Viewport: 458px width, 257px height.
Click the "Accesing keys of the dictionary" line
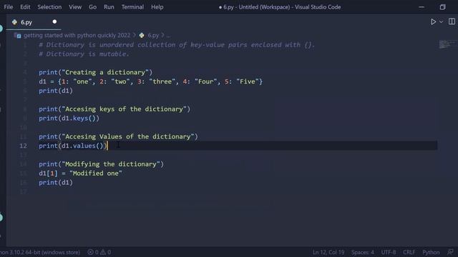coord(114,109)
